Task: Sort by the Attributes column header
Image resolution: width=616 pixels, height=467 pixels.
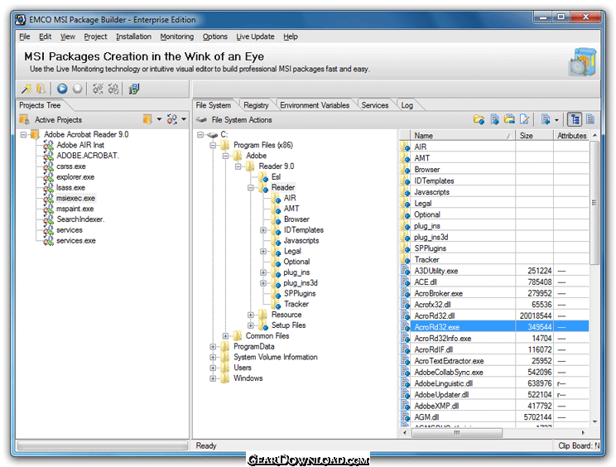Action: pos(571,136)
